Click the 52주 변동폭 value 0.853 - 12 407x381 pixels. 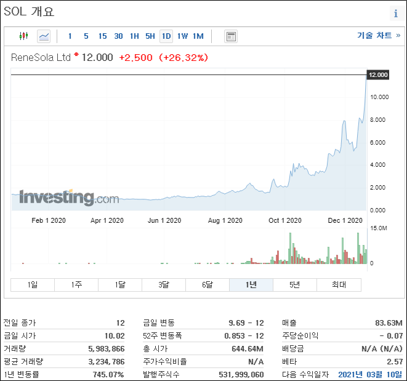coord(244,336)
